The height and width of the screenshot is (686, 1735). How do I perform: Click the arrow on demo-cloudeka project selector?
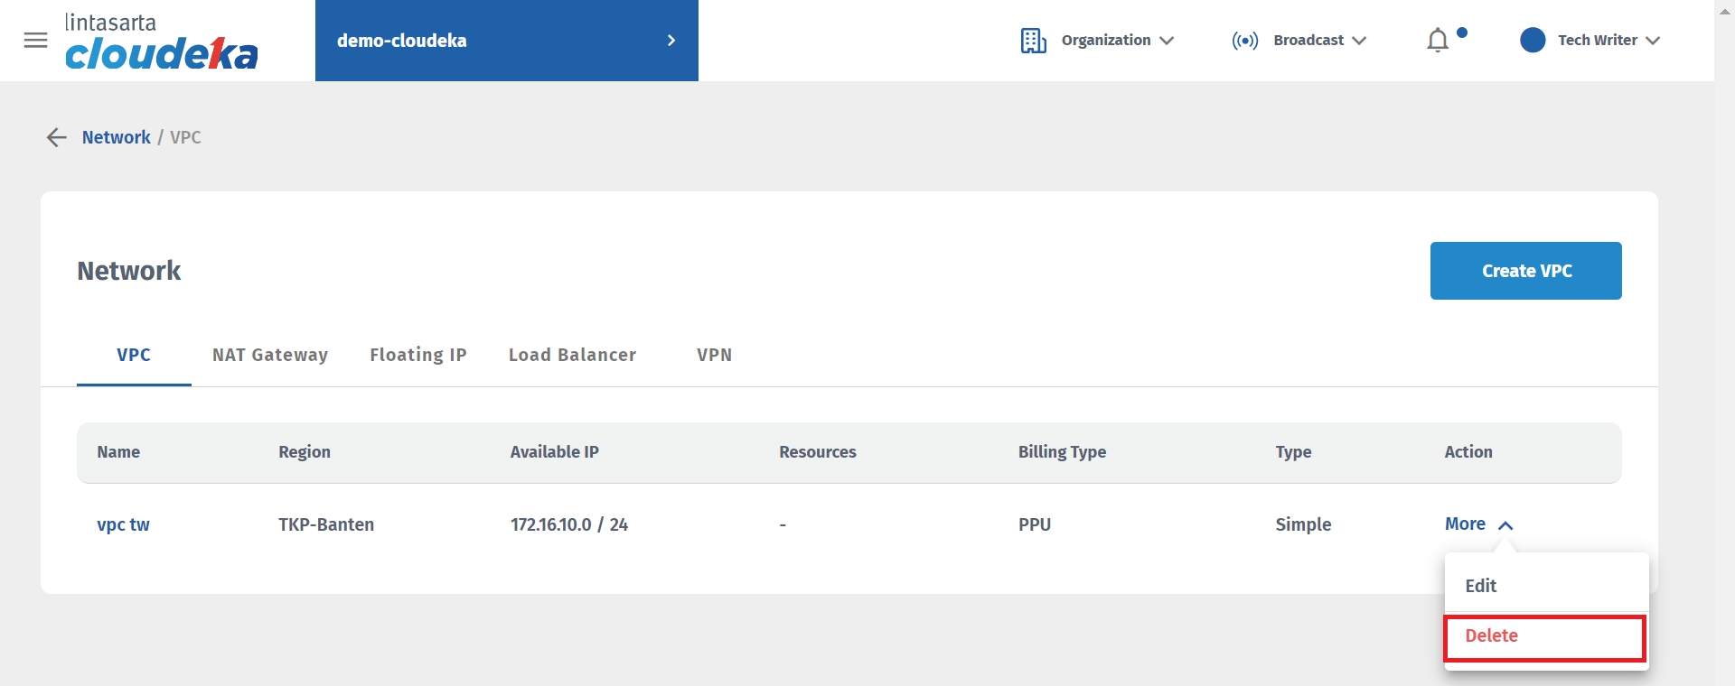point(671,41)
